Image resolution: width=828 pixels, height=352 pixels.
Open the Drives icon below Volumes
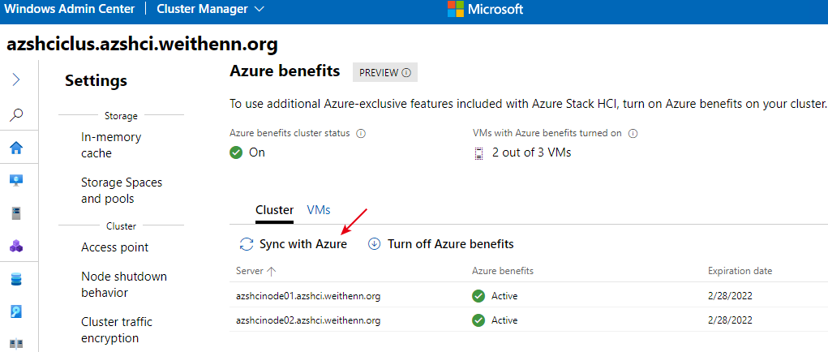tap(16, 312)
